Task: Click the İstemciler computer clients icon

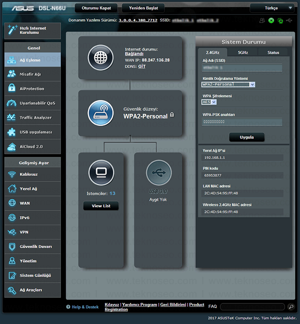Action: [x=101, y=173]
